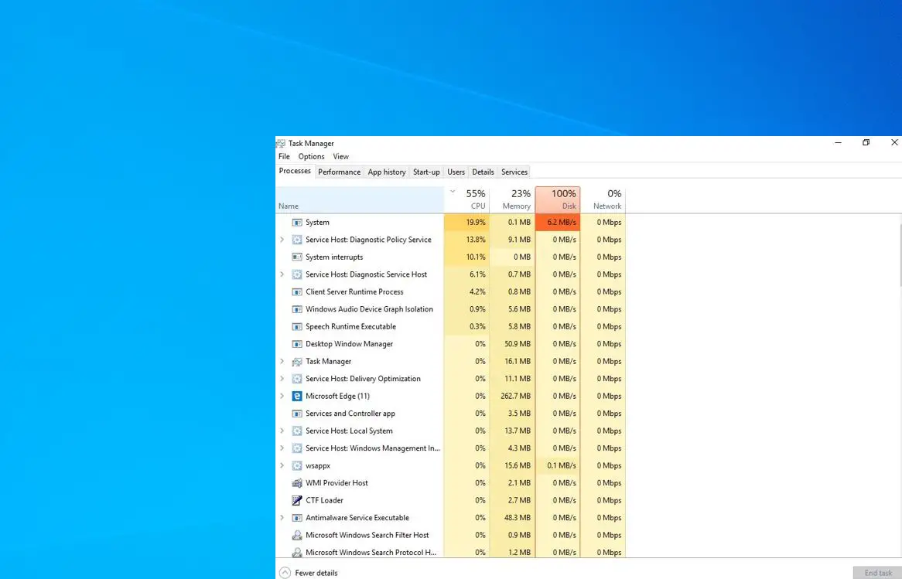Screen dimensions: 902x579
Task: Select the 48.3 MB memory cell
Action: pyautogui.click(x=512, y=518)
